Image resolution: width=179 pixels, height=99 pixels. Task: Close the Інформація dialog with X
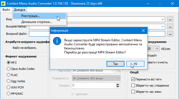(143, 30)
